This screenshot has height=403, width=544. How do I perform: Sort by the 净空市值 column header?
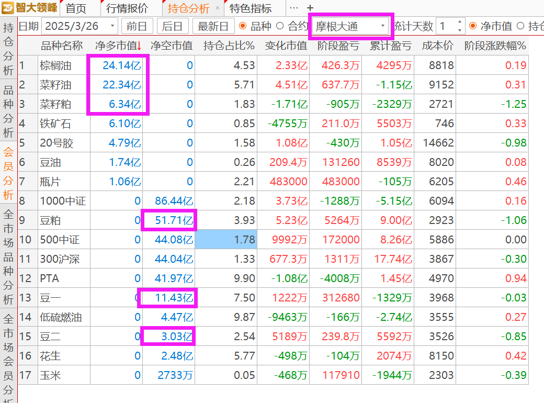coord(172,46)
